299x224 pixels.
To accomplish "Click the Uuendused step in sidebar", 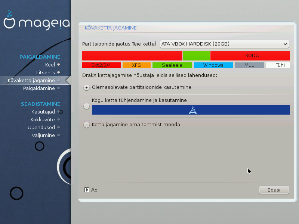I will (x=41, y=127).
